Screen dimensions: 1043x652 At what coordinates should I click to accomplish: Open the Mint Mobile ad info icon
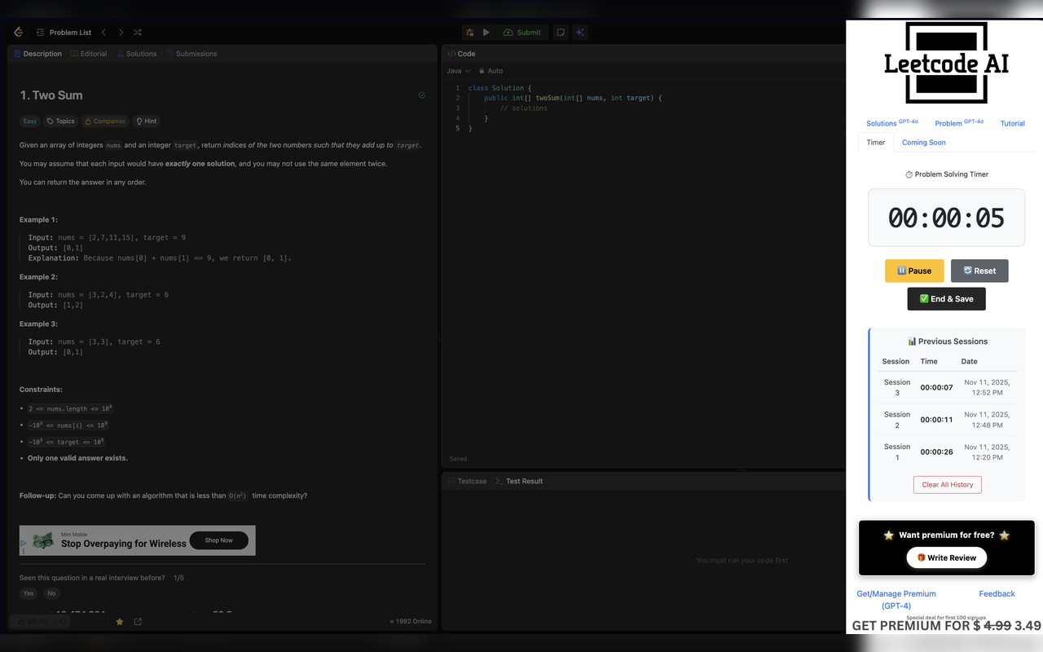(x=23, y=544)
